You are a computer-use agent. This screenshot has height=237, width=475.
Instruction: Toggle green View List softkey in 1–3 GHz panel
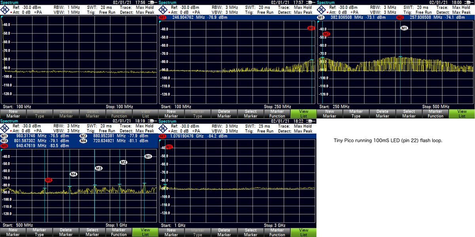tap(304, 232)
